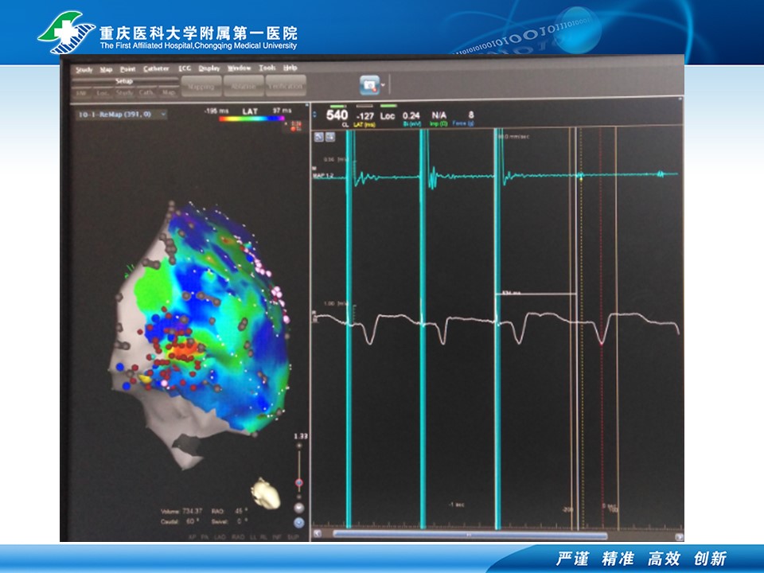Click the Loc indicator in the header
Viewport: 764px width, 573px height.
coord(388,116)
